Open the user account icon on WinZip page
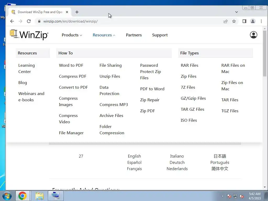268x201 pixels. coord(253,35)
